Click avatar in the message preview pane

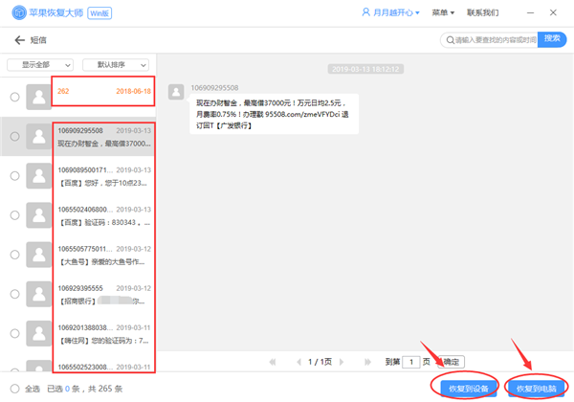tap(176, 91)
